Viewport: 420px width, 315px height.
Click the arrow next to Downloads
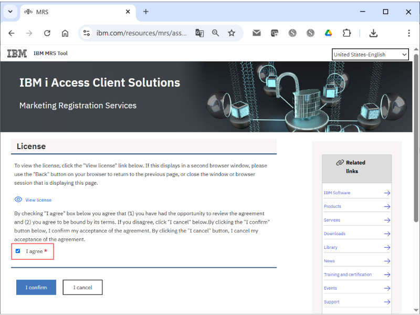pyautogui.click(x=387, y=234)
